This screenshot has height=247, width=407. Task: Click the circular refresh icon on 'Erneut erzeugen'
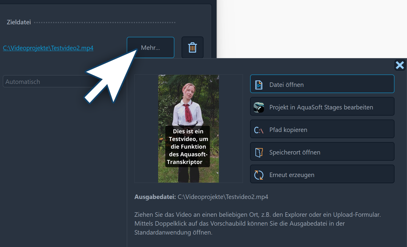tap(259, 175)
